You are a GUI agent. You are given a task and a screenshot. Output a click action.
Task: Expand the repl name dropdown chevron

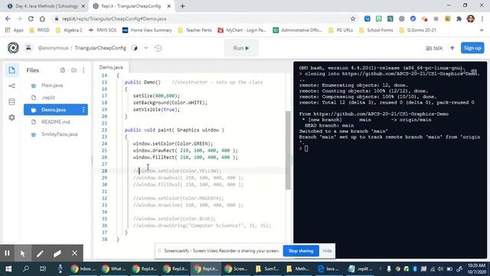pyautogui.click(x=146, y=48)
